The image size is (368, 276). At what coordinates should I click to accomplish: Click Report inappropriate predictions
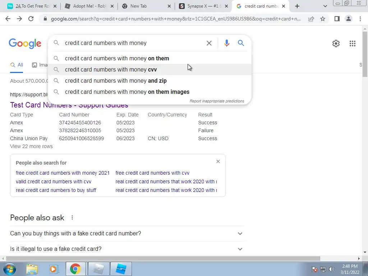coord(217,101)
